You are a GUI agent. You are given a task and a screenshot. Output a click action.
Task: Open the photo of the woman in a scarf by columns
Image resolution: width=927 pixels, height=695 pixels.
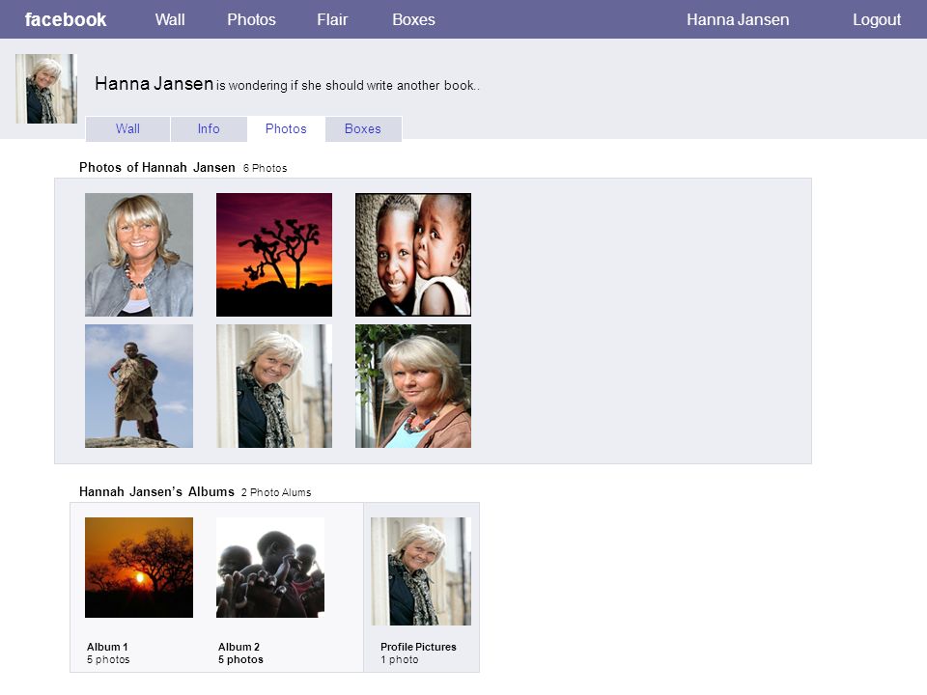click(274, 386)
